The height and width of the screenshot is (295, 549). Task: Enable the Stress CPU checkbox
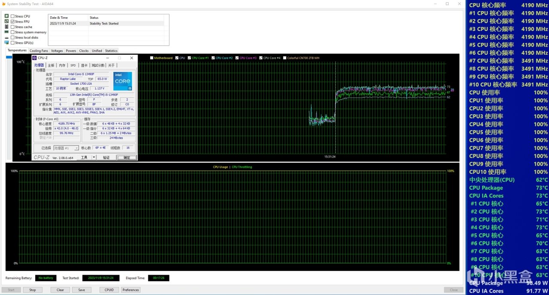click(12, 16)
